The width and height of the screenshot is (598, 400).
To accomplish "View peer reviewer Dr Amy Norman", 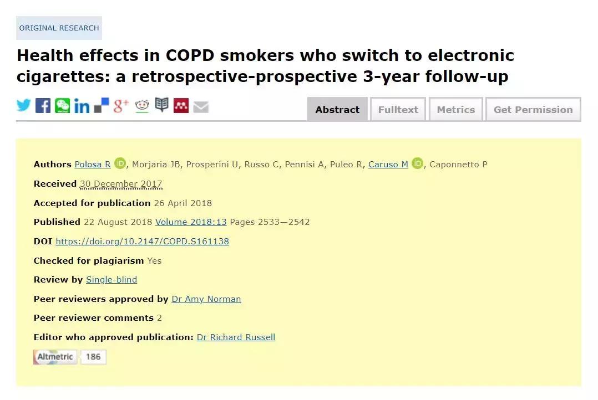I will click(206, 299).
